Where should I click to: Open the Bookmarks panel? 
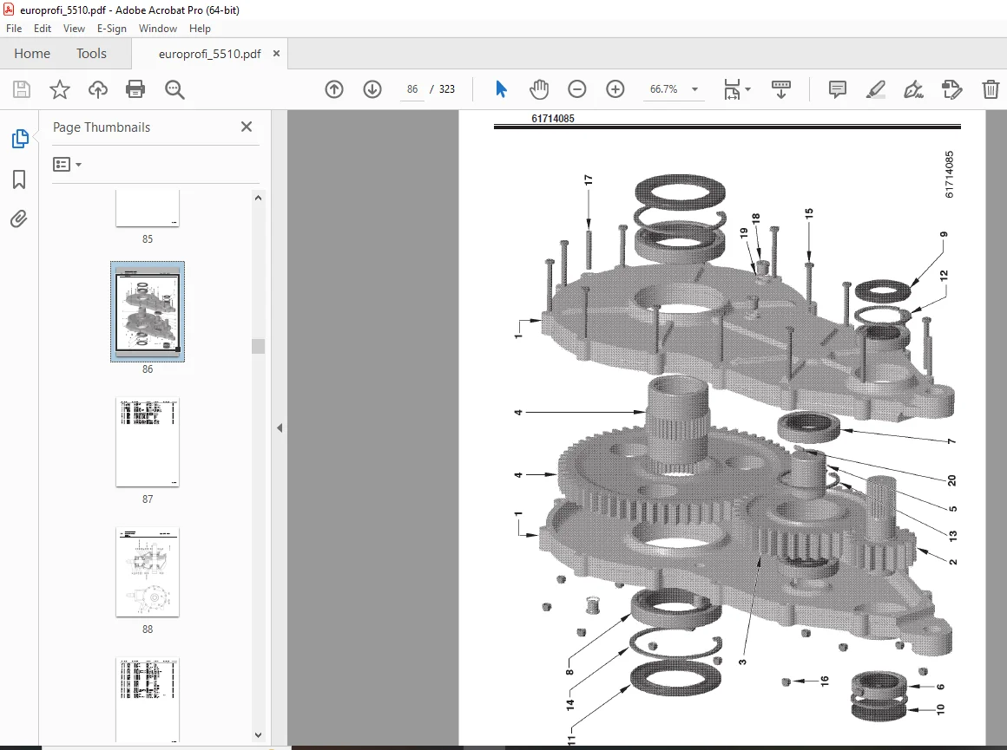click(x=19, y=179)
